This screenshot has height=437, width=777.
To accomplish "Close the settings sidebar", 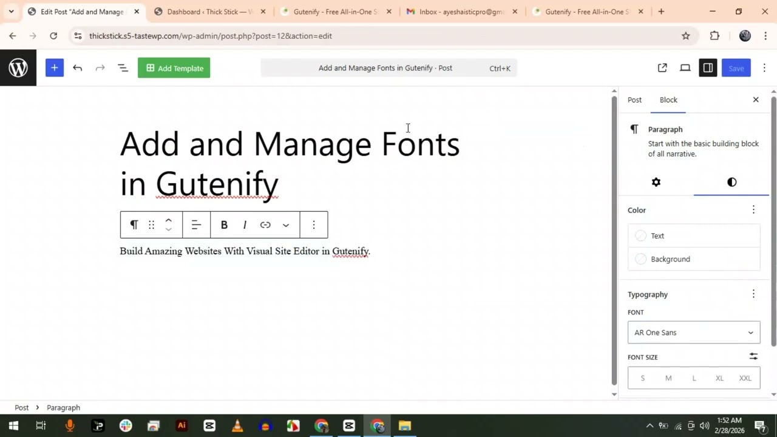I will (756, 100).
